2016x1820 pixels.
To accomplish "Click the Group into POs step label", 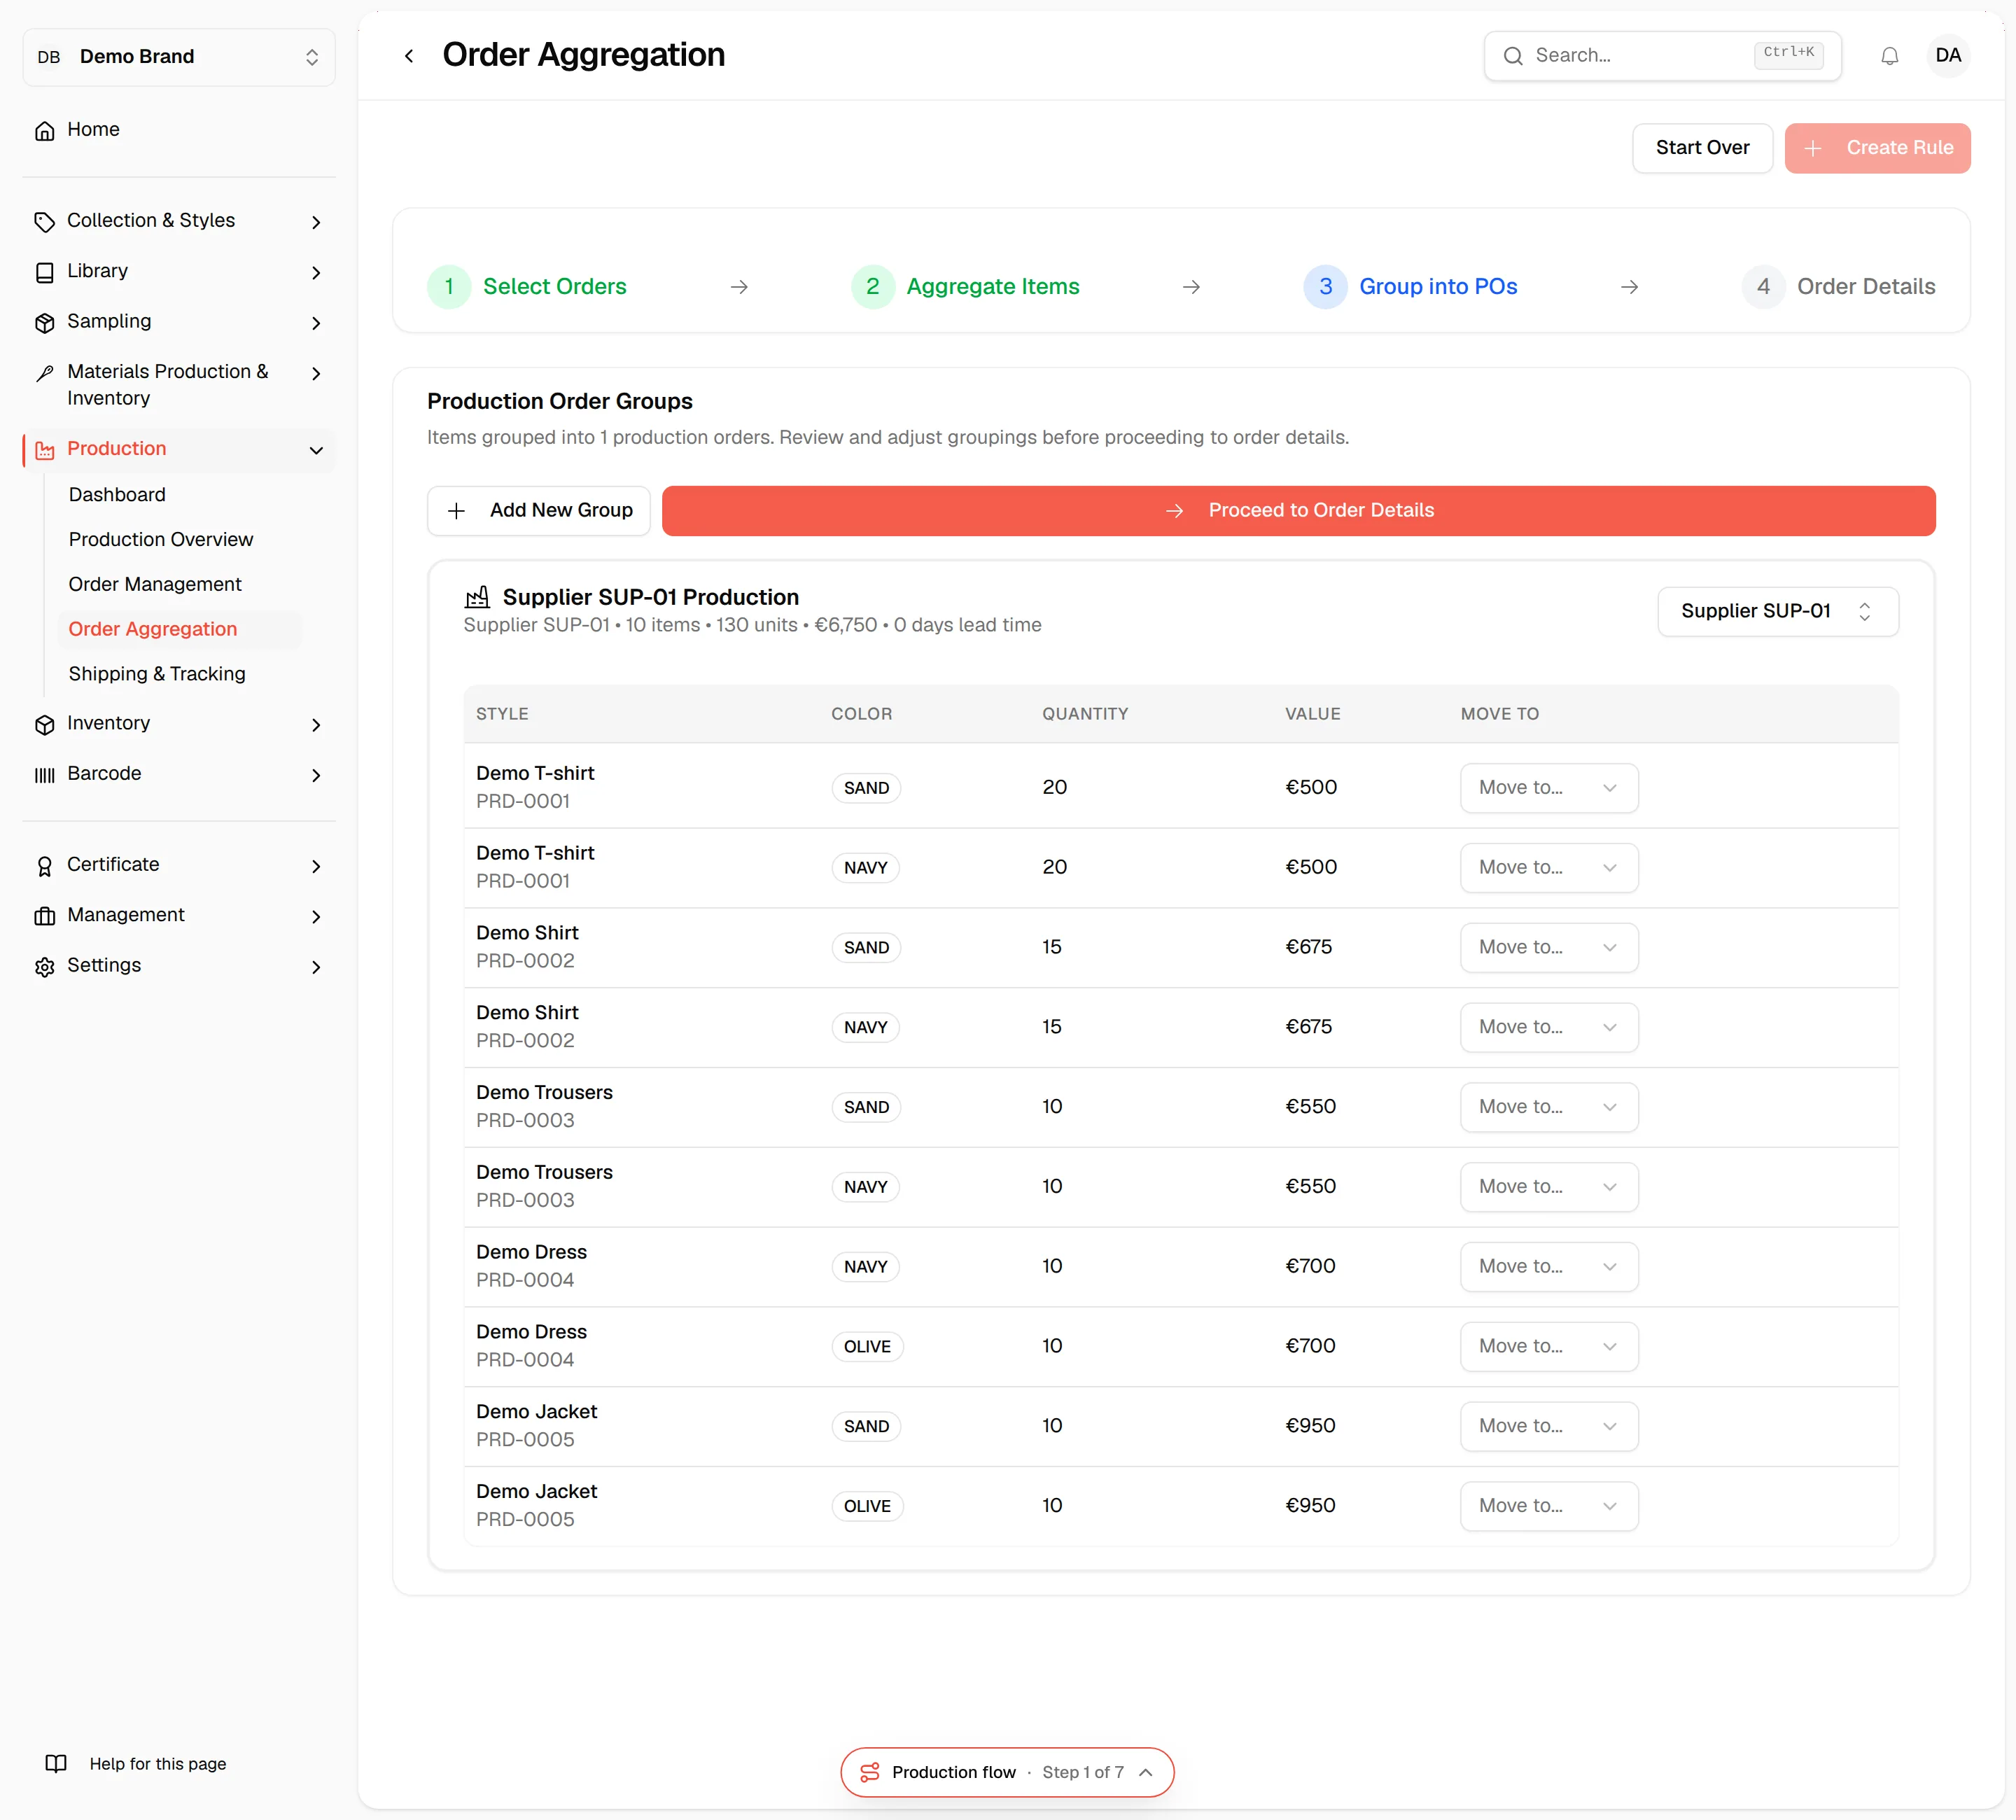I will coord(1438,287).
